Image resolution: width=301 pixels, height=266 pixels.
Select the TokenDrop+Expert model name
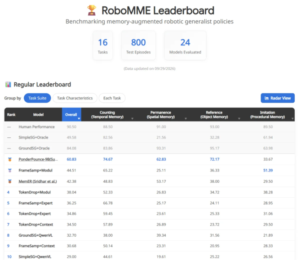(x=35, y=214)
